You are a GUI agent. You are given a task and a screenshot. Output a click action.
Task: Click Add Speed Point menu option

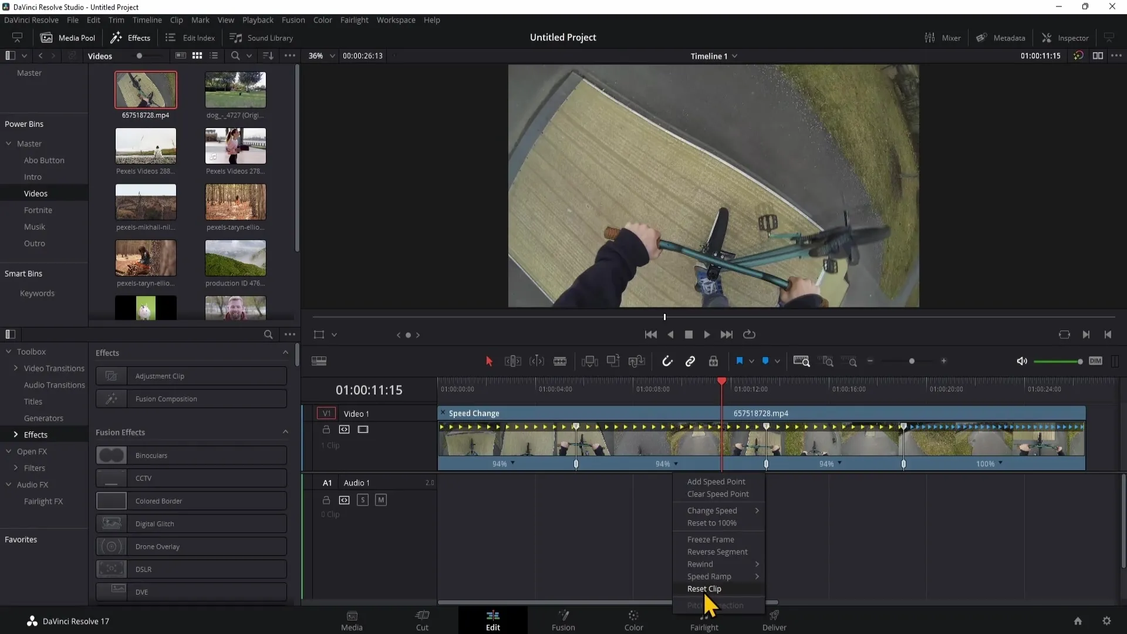tap(716, 481)
